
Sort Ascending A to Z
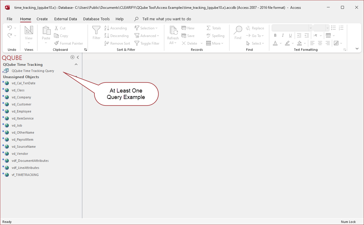tap(116, 28)
